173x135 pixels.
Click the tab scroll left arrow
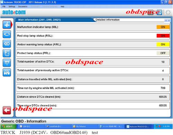pyautogui.click(x=166, y=20)
